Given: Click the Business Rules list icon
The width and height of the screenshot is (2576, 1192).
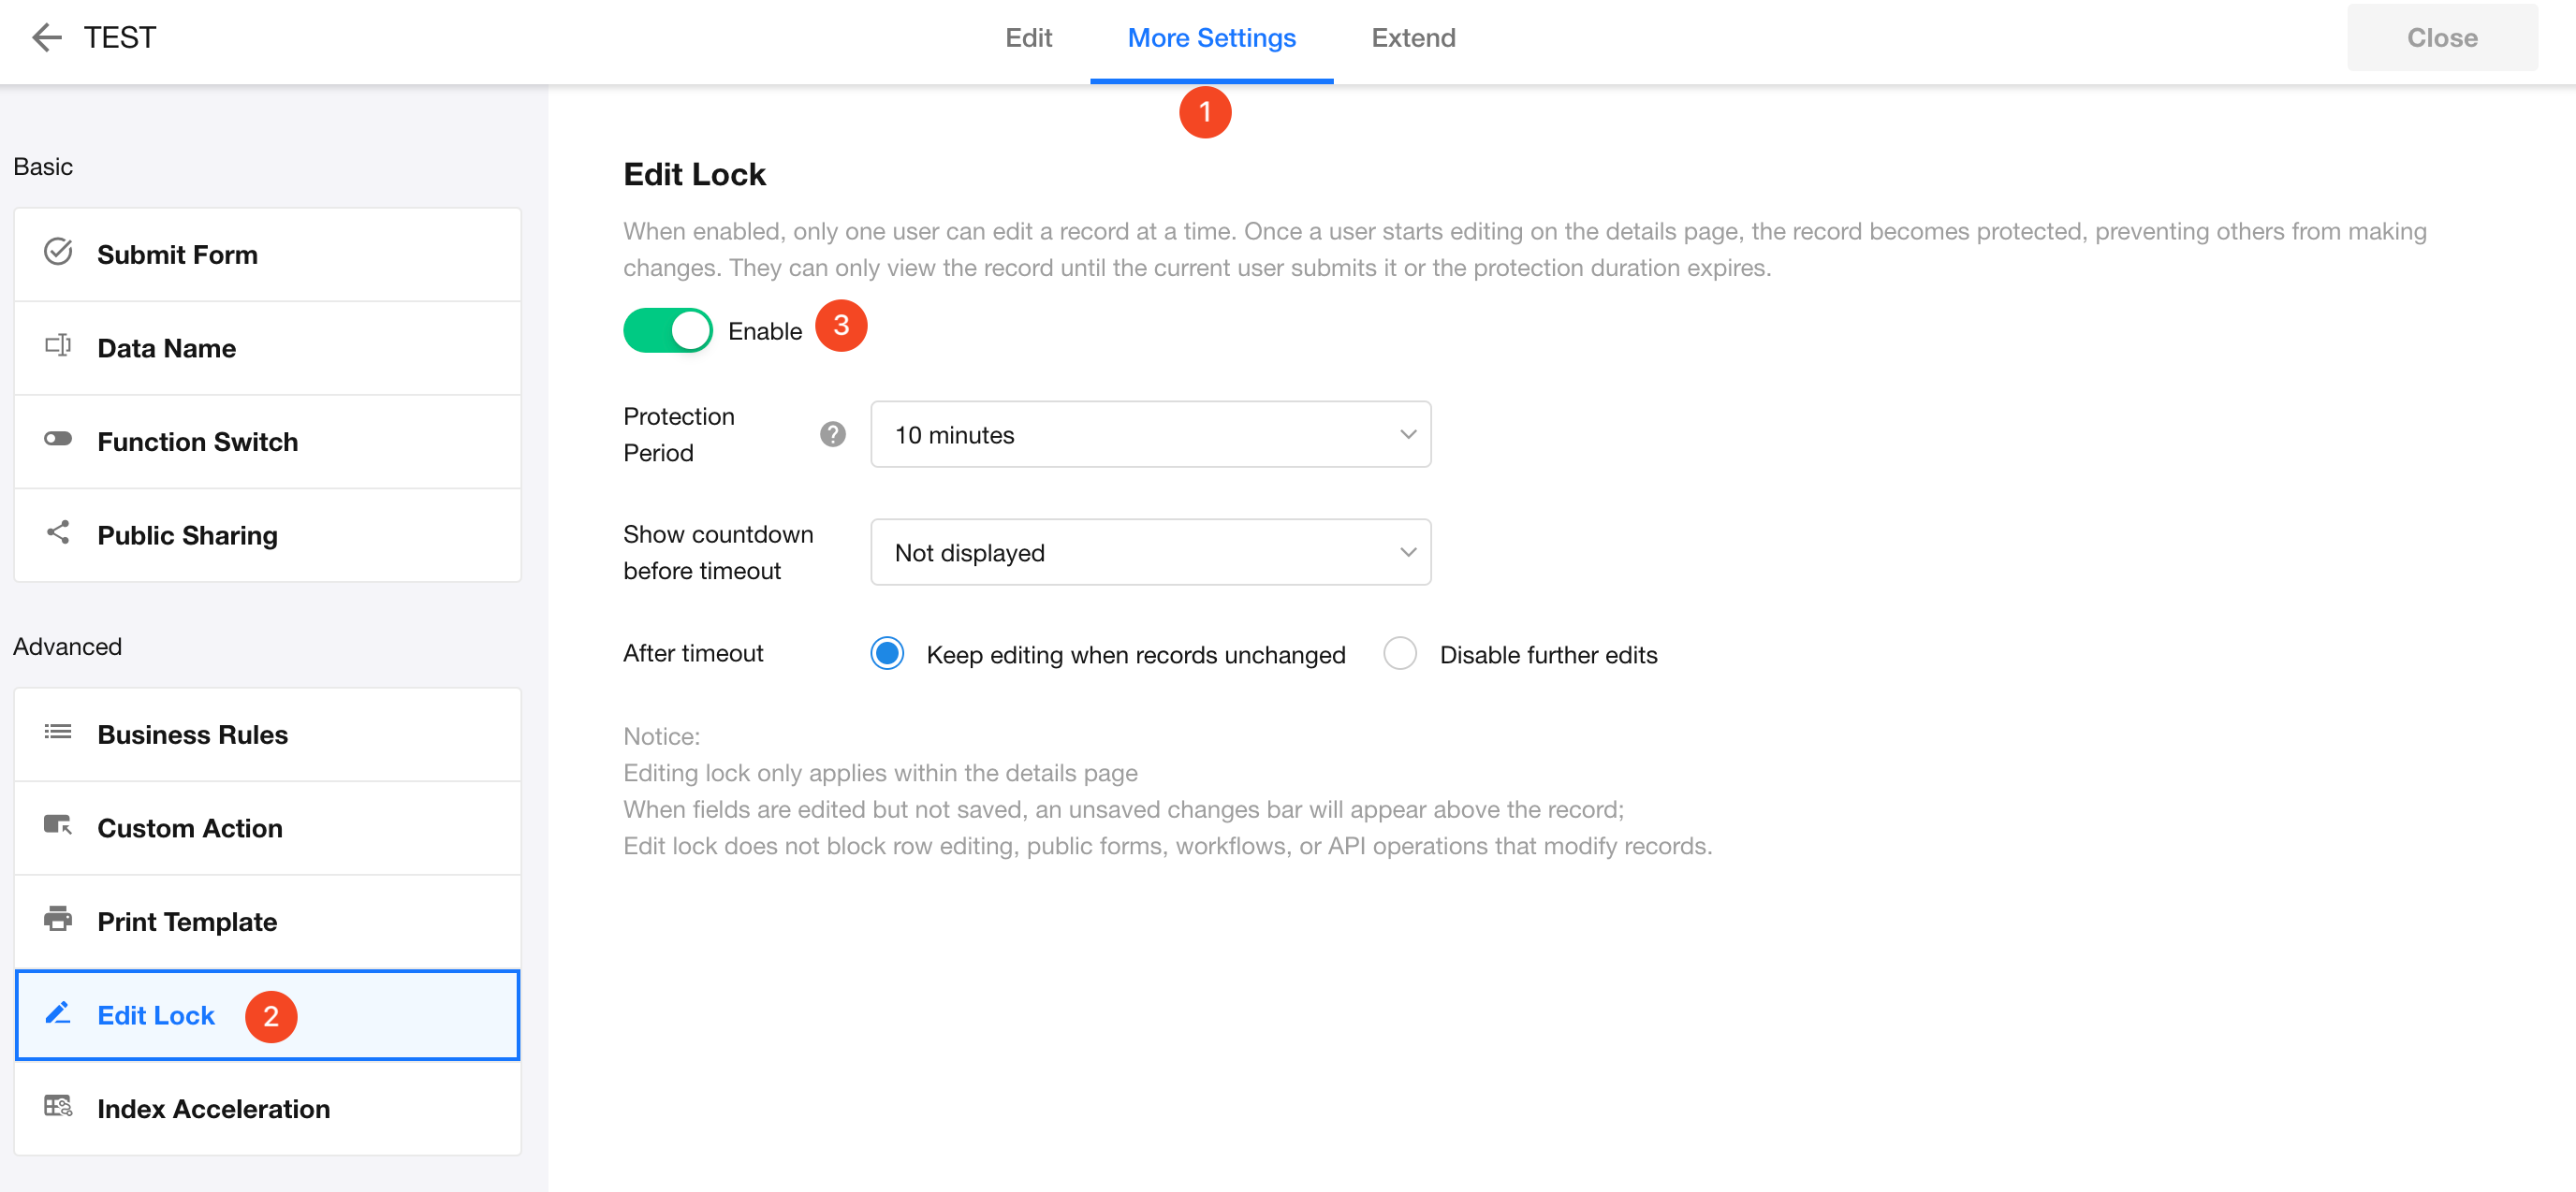Looking at the screenshot, I should pyautogui.click(x=58, y=733).
